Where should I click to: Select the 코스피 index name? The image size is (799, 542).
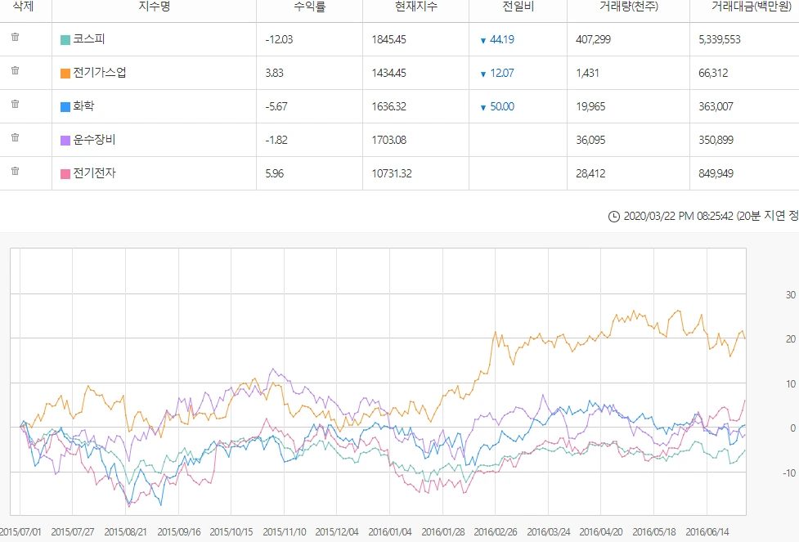[x=88, y=38]
